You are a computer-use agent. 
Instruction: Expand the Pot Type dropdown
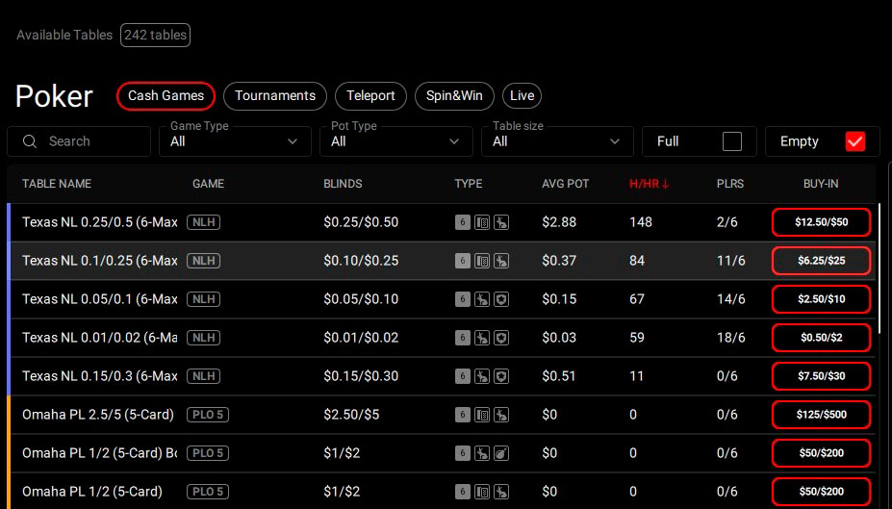tap(395, 141)
